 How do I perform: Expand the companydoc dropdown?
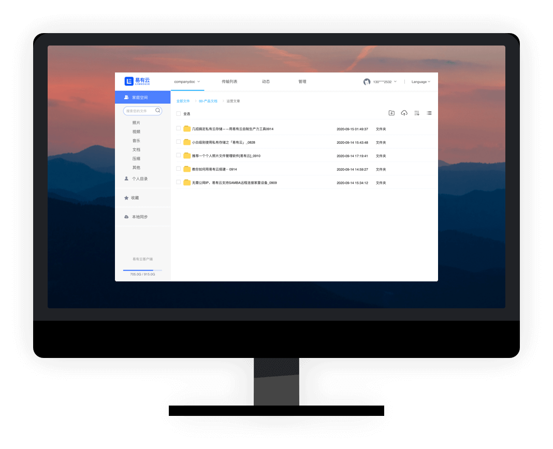coord(187,82)
